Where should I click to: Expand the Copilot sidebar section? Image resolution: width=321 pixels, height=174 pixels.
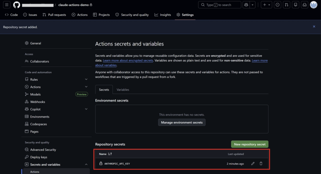point(86,109)
